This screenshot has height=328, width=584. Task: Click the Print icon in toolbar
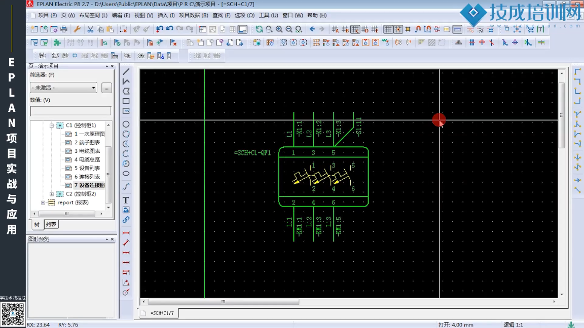pyautogui.click(x=64, y=29)
